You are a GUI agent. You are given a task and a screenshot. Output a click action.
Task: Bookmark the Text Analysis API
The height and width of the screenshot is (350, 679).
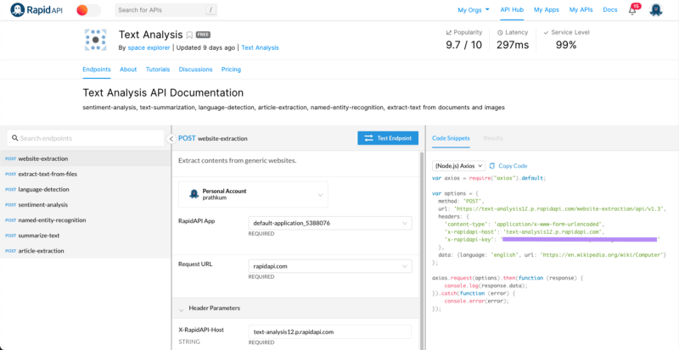coord(189,35)
